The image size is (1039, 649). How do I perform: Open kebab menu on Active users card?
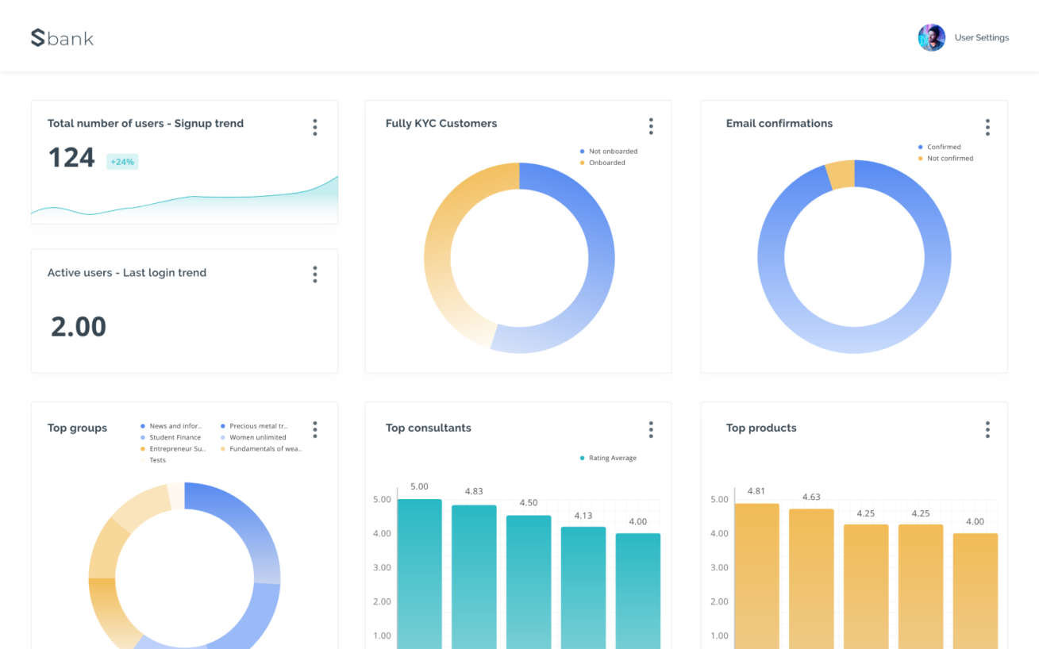click(315, 275)
